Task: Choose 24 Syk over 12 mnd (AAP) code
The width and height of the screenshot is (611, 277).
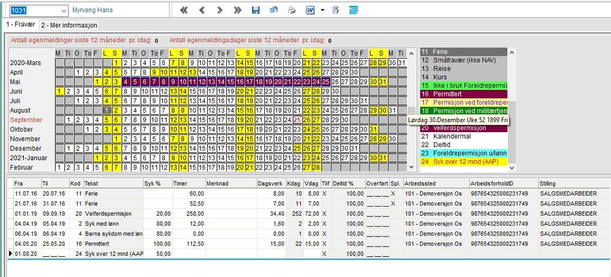Action: click(464, 161)
